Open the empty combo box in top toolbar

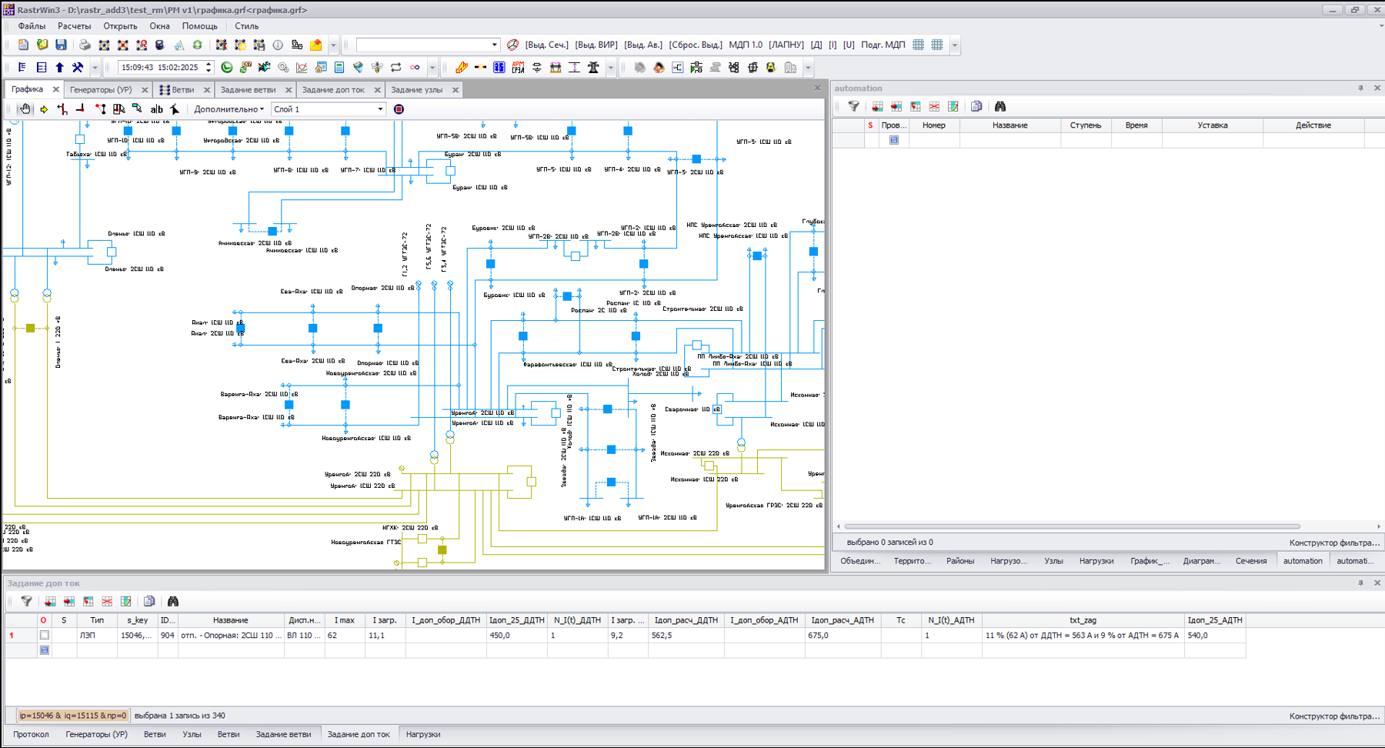(428, 45)
